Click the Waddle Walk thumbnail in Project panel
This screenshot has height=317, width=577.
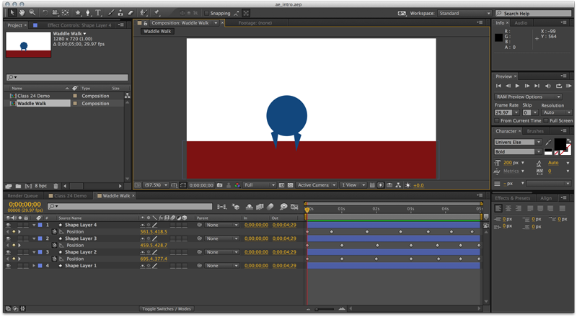tap(28, 45)
